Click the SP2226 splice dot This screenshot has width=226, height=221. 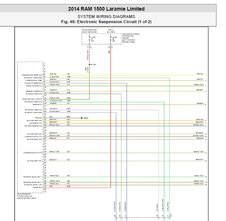pyautogui.click(x=89, y=65)
